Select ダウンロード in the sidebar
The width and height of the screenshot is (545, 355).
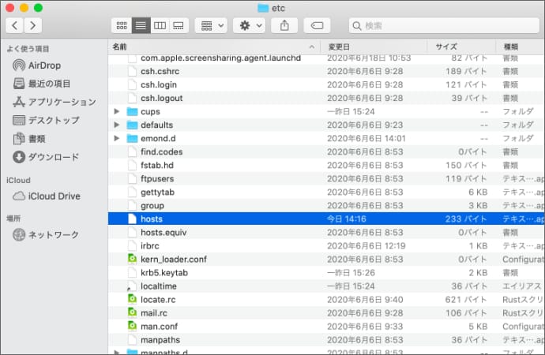point(53,156)
